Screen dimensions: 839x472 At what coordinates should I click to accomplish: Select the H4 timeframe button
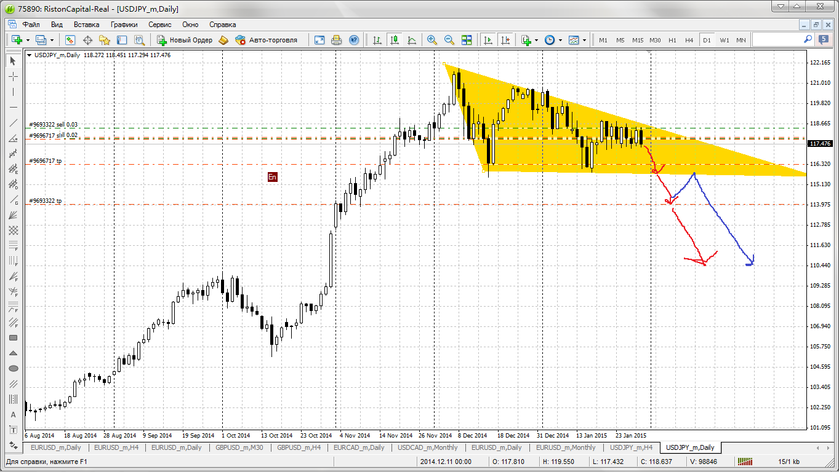click(689, 40)
